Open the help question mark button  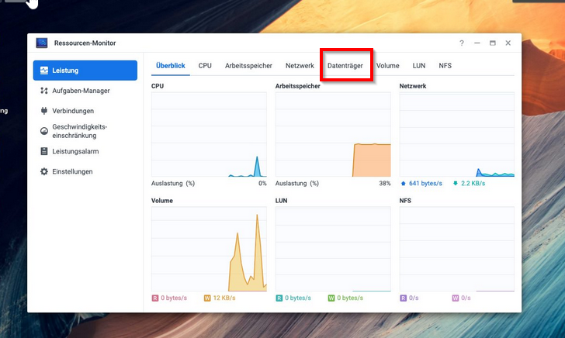click(462, 43)
